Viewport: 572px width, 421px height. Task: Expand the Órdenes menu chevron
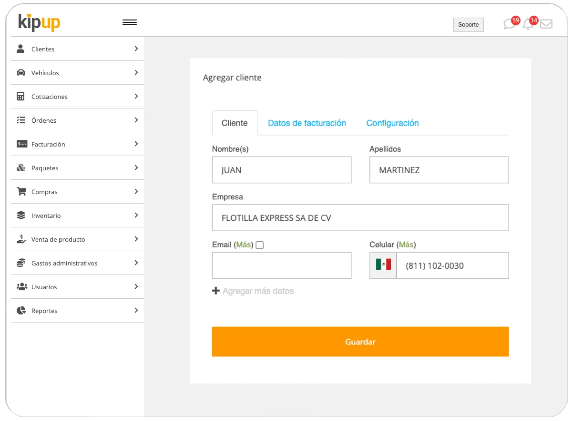pyautogui.click(x=136, y=120)
